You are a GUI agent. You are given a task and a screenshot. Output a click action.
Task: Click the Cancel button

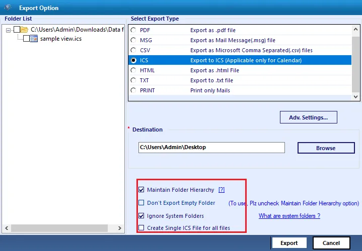(x=331, y=243)
